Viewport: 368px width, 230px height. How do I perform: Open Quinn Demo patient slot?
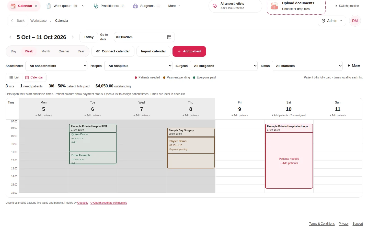93,142
